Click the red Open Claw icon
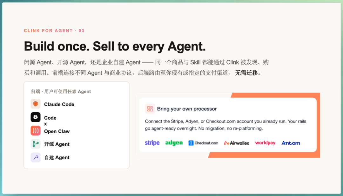Screen dimensions: 343x196 click(x=36, y=131)
